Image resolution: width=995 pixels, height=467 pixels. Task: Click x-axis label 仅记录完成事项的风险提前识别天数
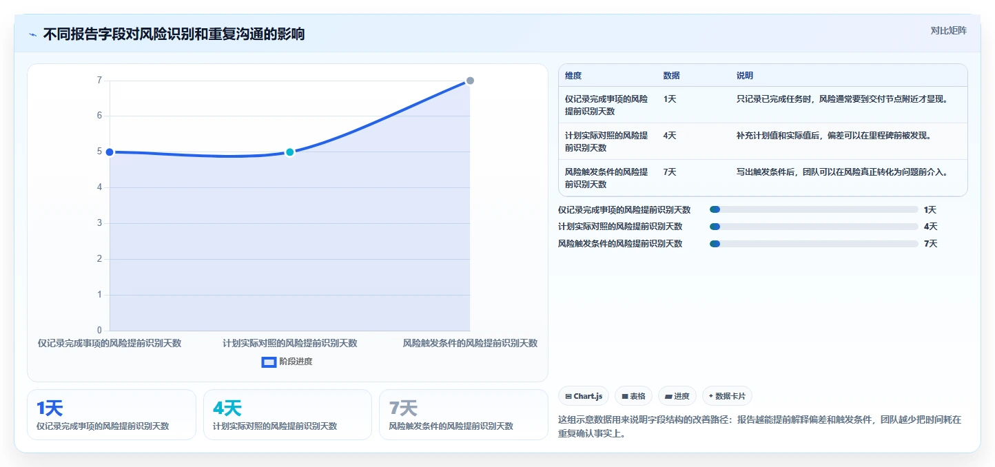pos(110,343)
